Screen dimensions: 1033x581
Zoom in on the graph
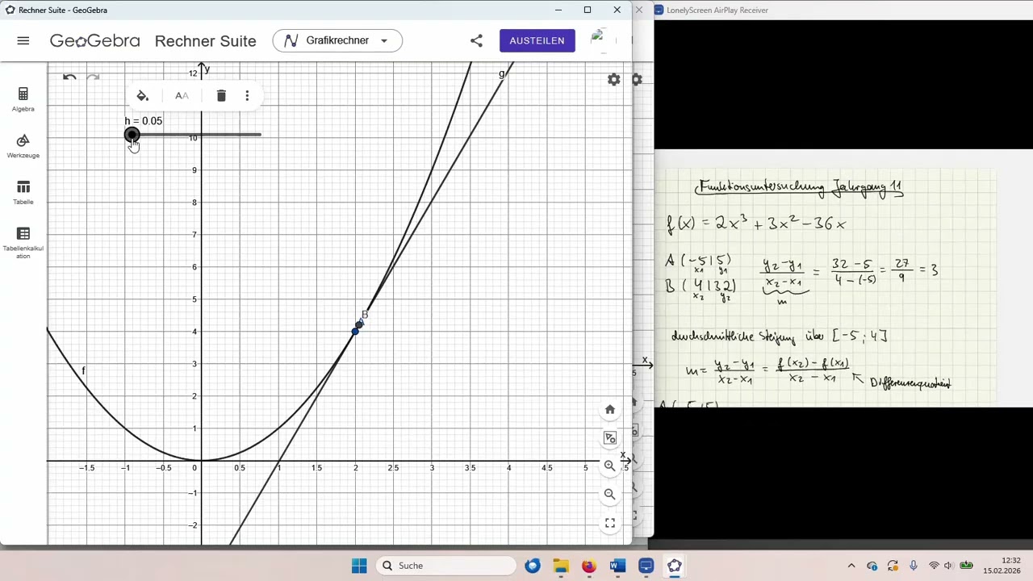coord(610,466)
